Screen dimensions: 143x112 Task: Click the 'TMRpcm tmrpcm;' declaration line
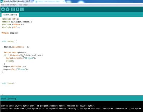tap(10, 33)
